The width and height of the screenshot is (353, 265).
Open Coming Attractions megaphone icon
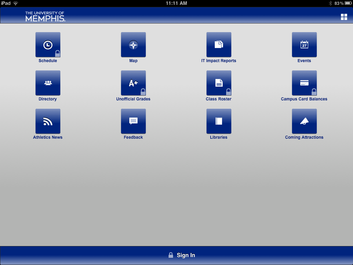[x=304, y=121]
